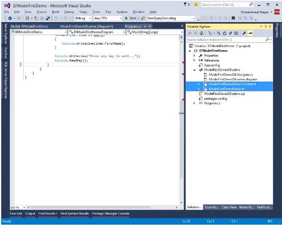The width and height of the screenshot is (282, 225).
Task: Click the feedback smiley icon
Action: click(x=195, y=4)
